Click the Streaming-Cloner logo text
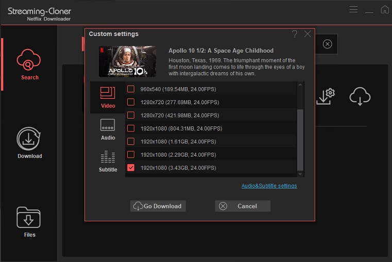 coord(40,11)
